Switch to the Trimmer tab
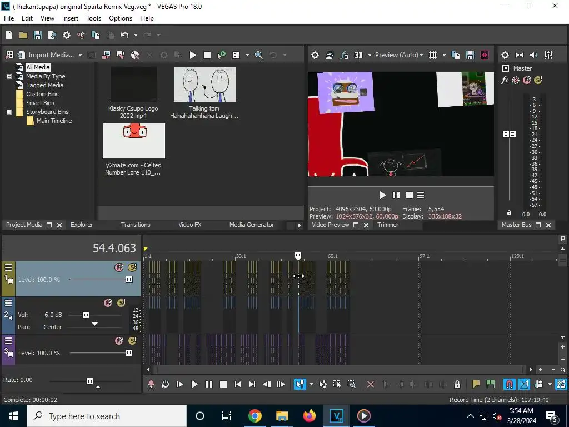Image resolution: width=569 pixels, height=427 pixels. point(387,225)
